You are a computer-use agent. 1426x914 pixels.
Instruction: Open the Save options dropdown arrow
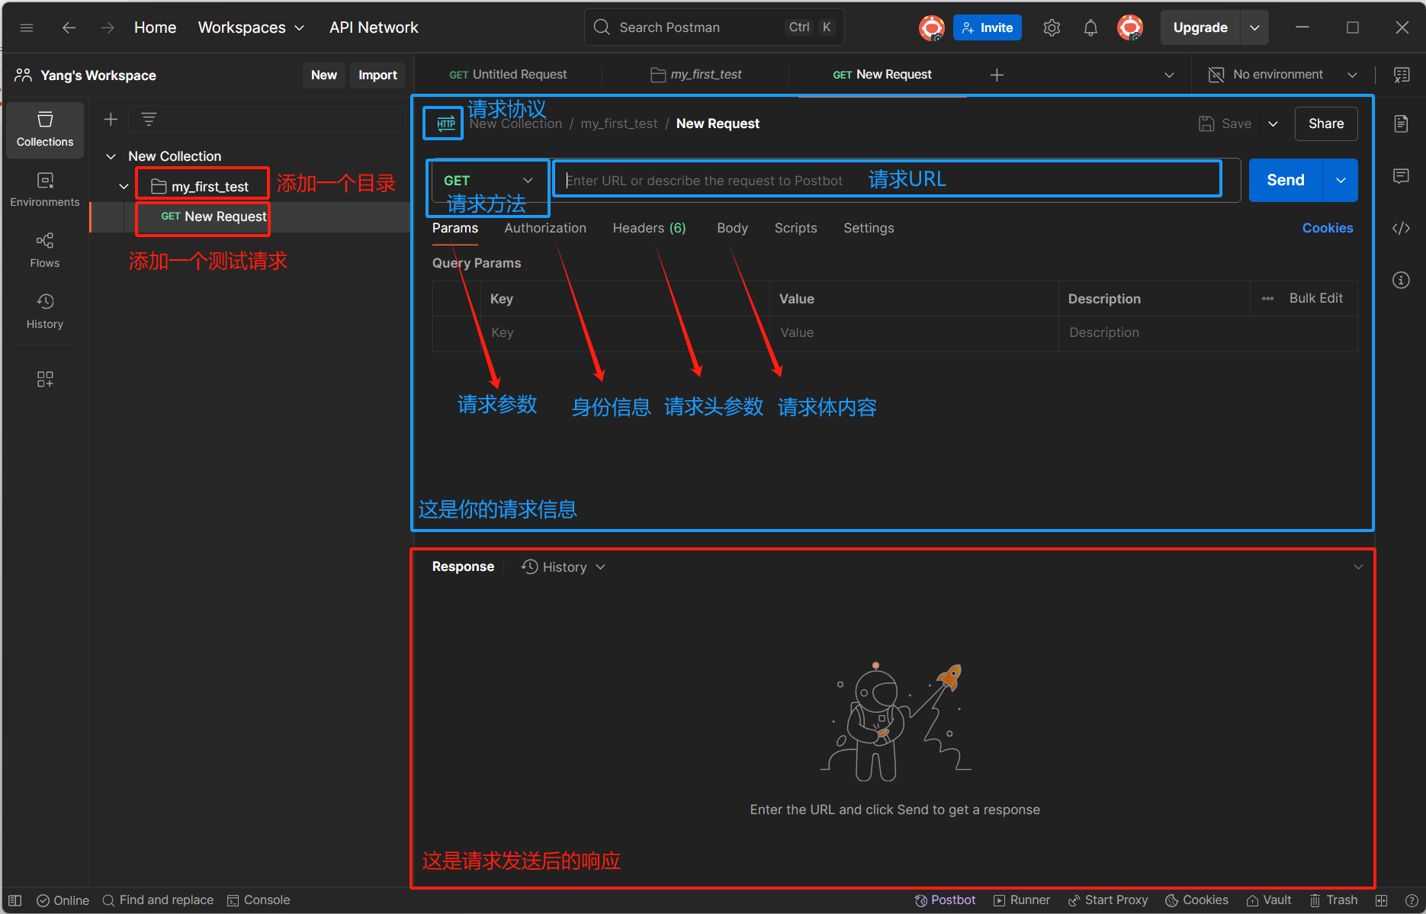click(x=1273, y=123)
